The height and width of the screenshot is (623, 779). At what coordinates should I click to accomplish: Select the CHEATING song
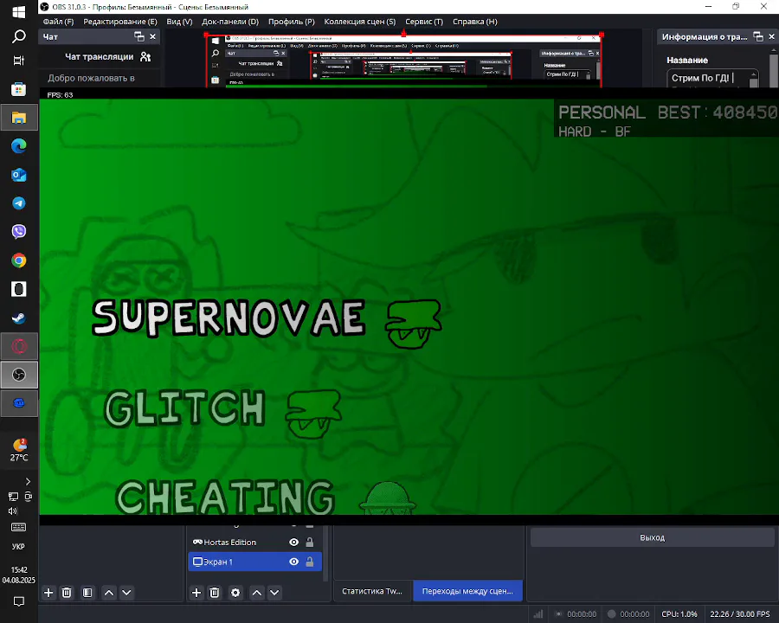point(225,497)
